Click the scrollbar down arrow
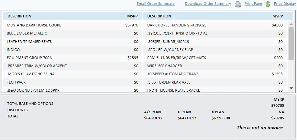Image resolution: width=297 pixels, height=140 pixels. (x=291, y=88)
